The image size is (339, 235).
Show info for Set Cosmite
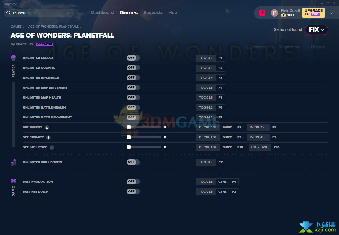pyautogui.click(x=48, y=137)
